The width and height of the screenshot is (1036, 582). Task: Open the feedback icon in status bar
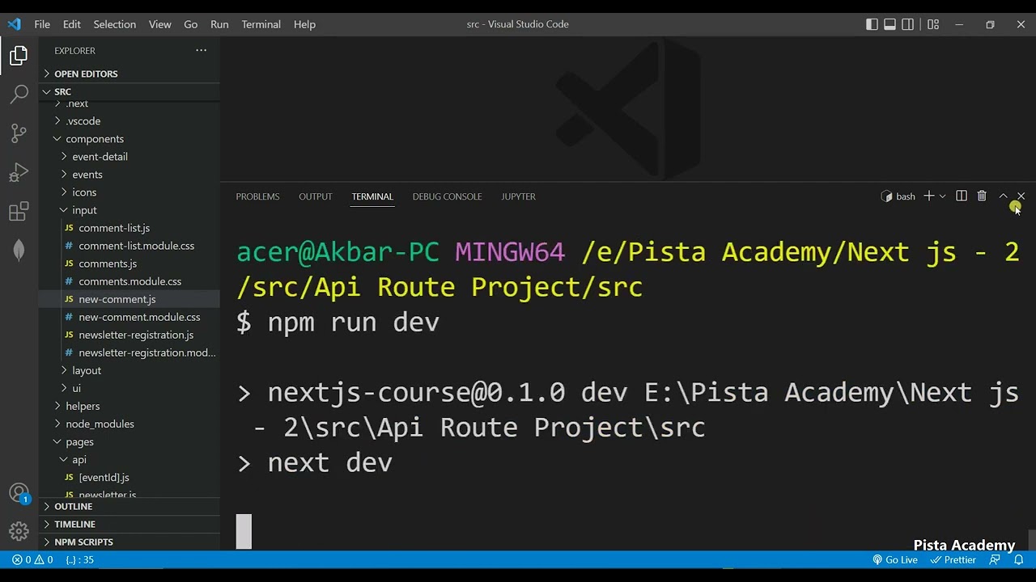pyautogui.click(x=996, y=559)
